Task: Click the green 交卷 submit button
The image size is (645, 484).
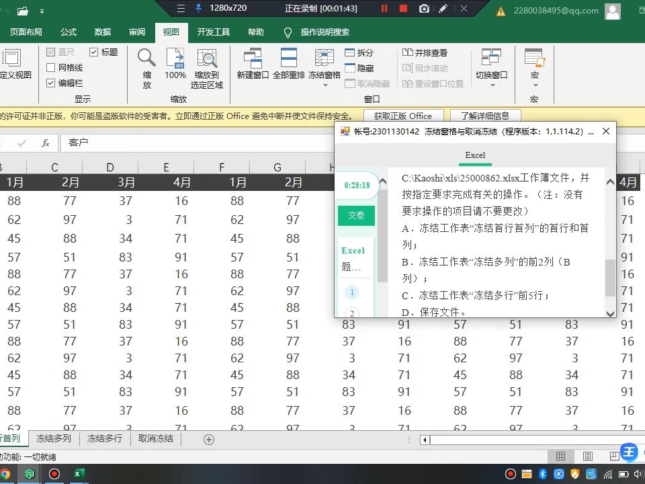Action: click(356, 216)
